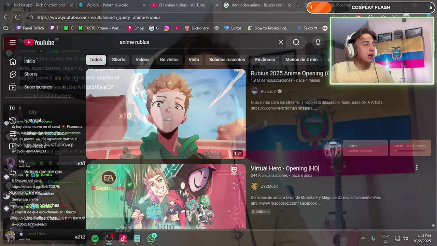
Task: Open volume control in system tray
Action: point(405,238)
